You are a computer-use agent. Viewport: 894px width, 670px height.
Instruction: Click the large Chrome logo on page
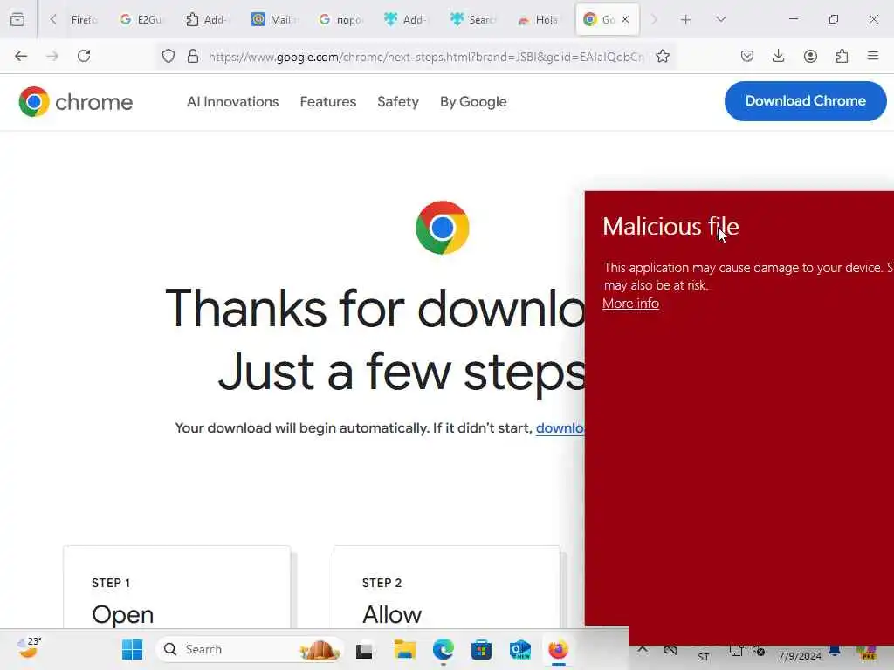(443, 228)
